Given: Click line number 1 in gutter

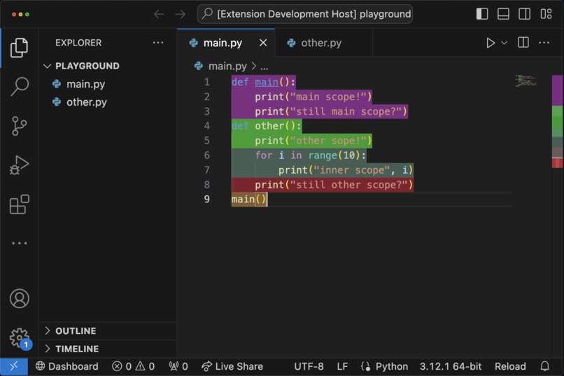Looking at the screenshot, I should tap(207, 82).
